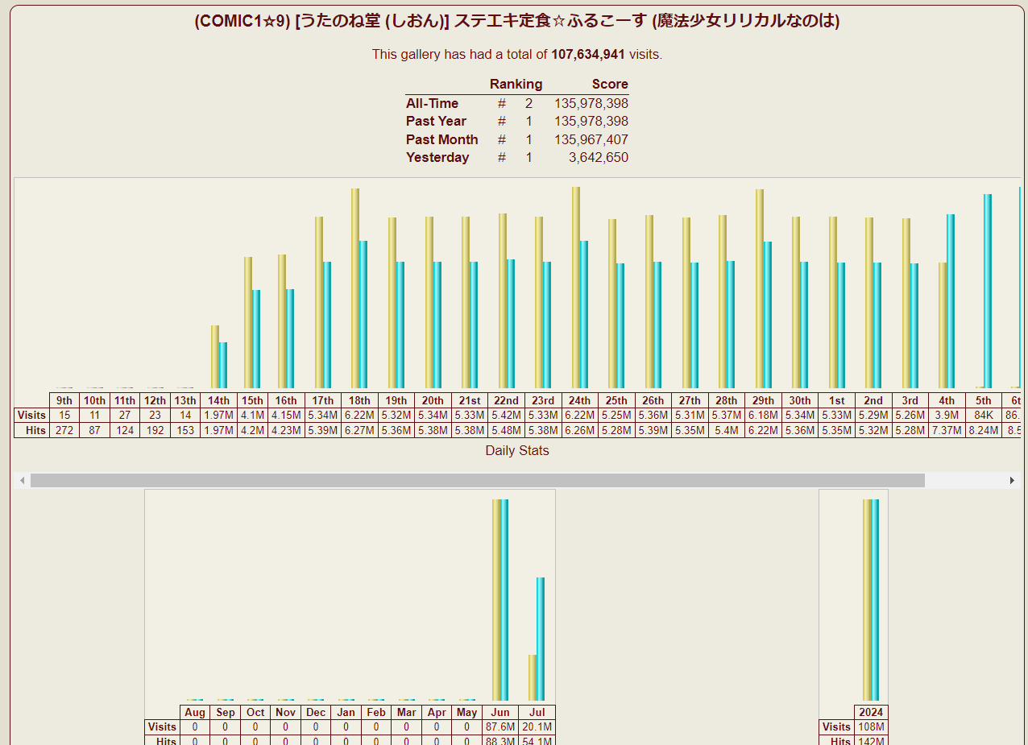
Task: Click the Hits value 7.37M under 4th
Action: [947, 430]
